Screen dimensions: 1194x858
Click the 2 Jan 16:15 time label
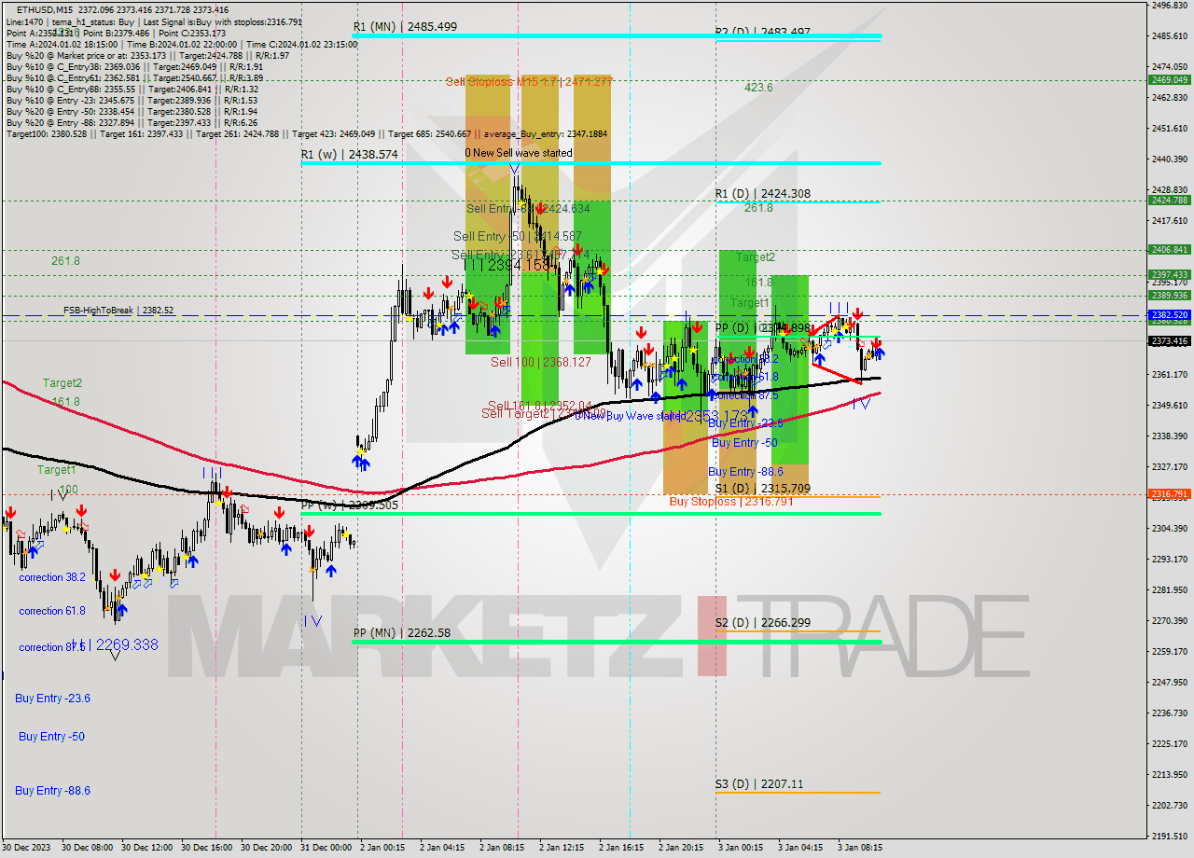coord(621,848)
